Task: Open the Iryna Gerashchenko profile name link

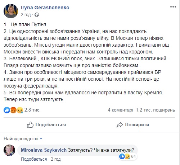Action: click(45, 8)
